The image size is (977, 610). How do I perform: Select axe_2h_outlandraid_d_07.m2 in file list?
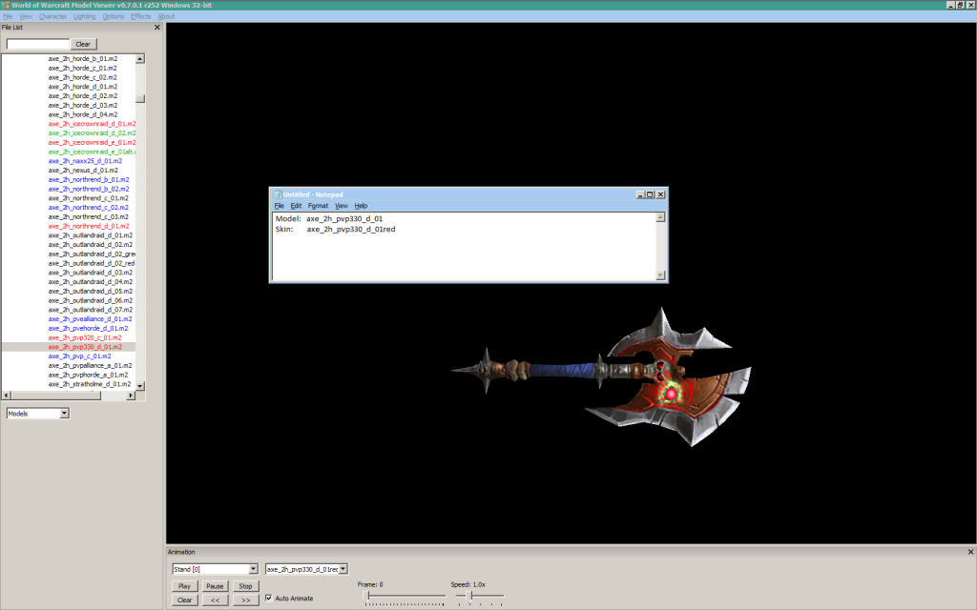[91, 310]
